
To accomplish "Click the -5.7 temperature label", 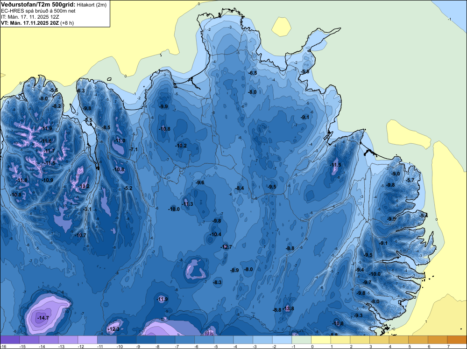I will (x=410, y=180).
